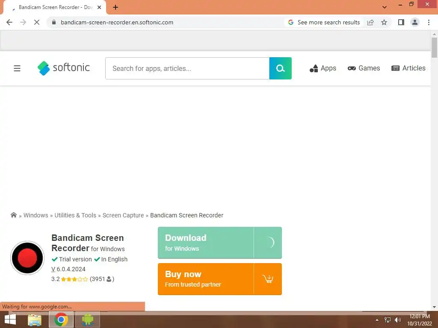Click the In English label
The image size is (438, 328).
click(114, 259)
